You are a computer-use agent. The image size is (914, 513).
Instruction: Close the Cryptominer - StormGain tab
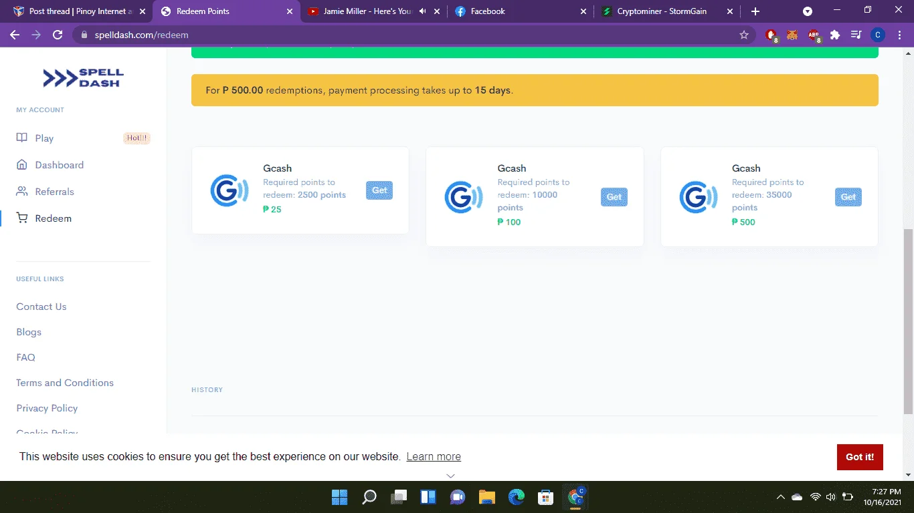(x=730, y=11)
